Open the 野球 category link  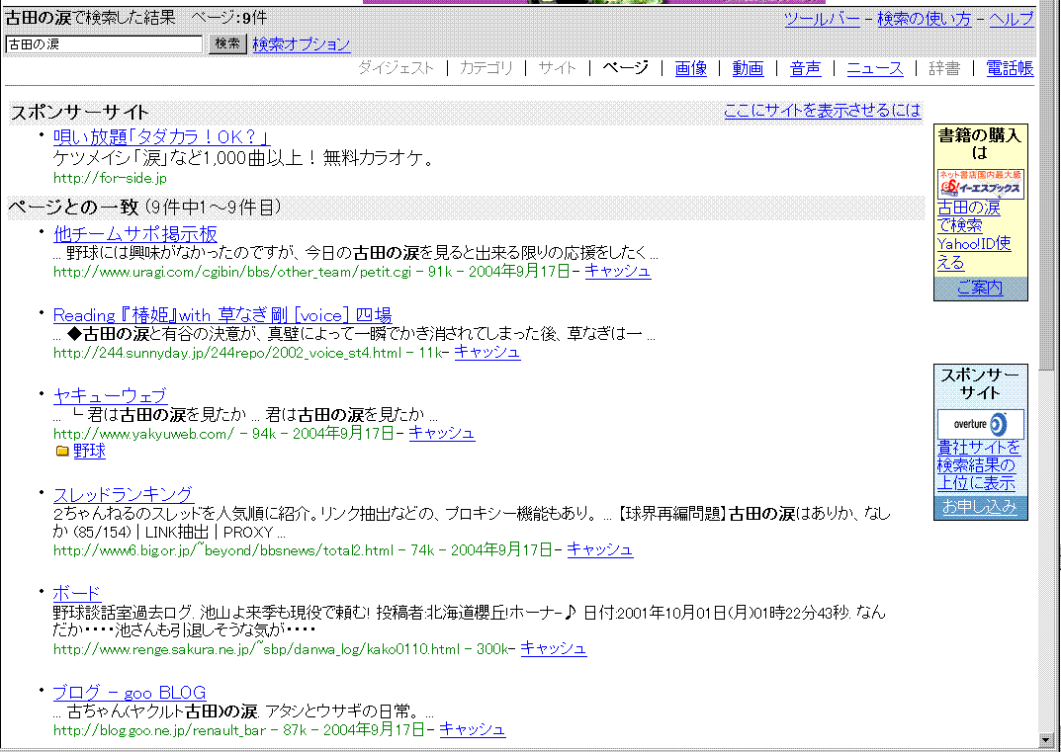[89, 451]
